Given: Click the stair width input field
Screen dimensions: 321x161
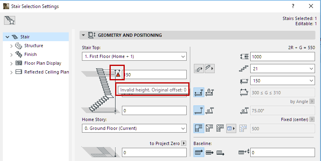Looking at the screenshot, I should 282,56.
